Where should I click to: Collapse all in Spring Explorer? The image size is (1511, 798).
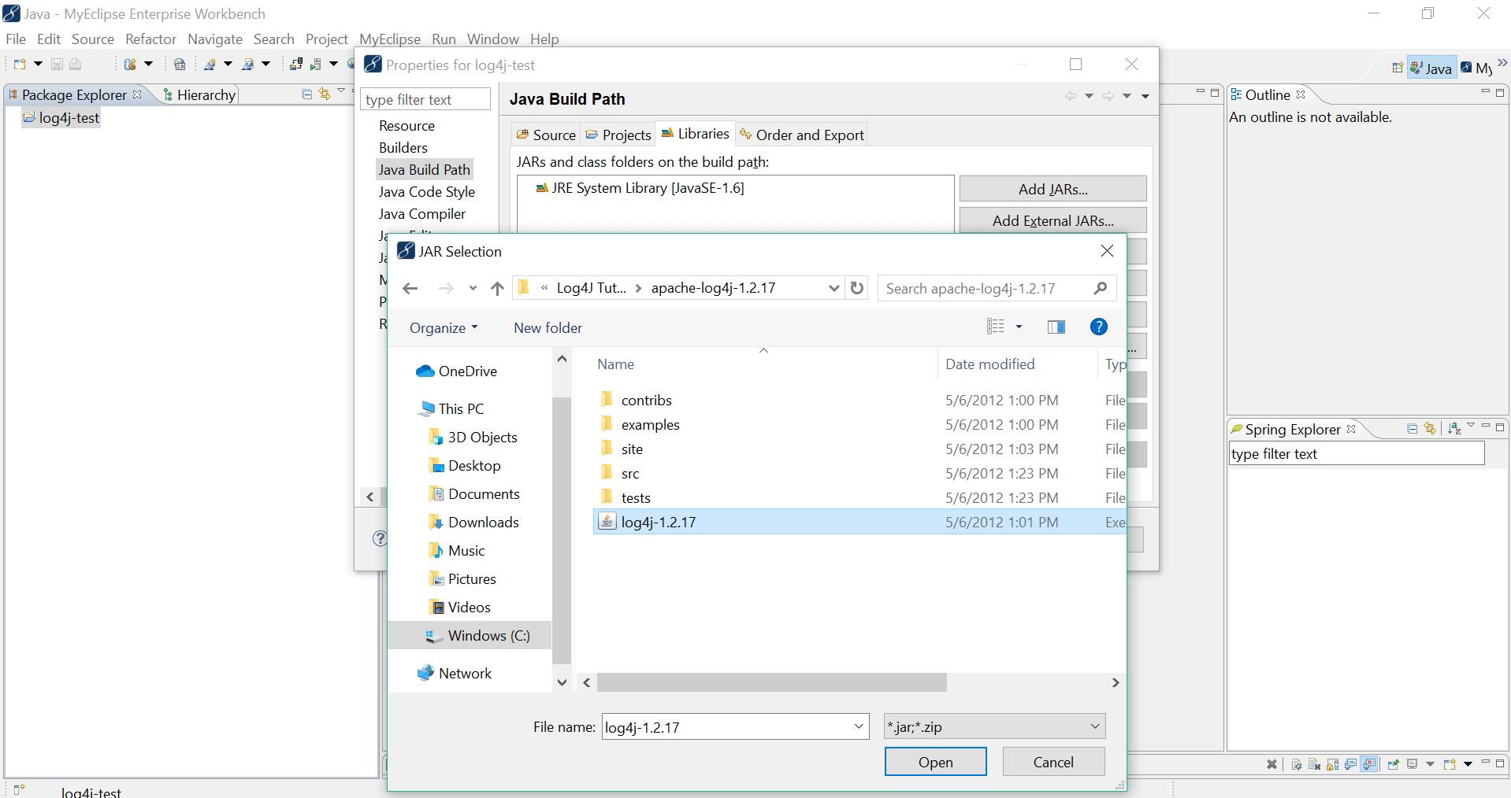pos(1412,428)
